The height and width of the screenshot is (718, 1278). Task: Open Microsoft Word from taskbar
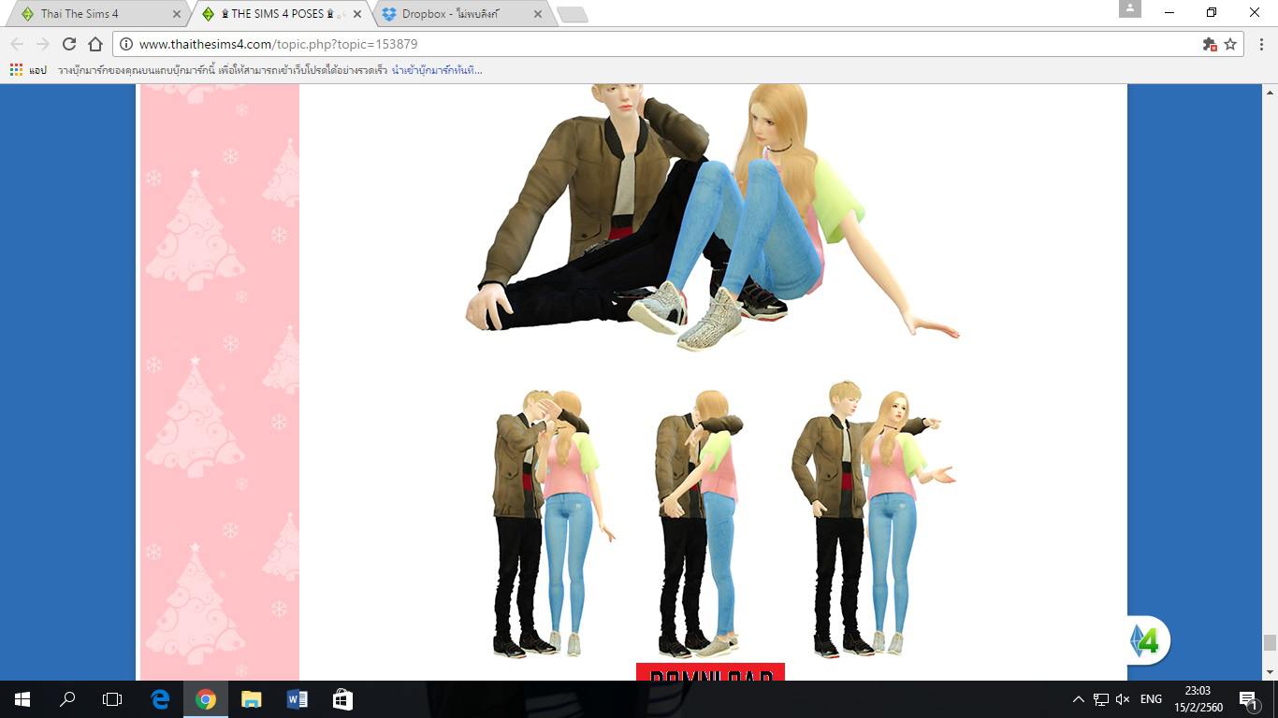297,699
